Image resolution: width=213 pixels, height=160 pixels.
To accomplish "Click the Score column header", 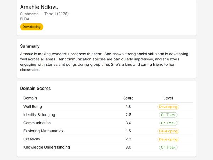I will (128, 98).
